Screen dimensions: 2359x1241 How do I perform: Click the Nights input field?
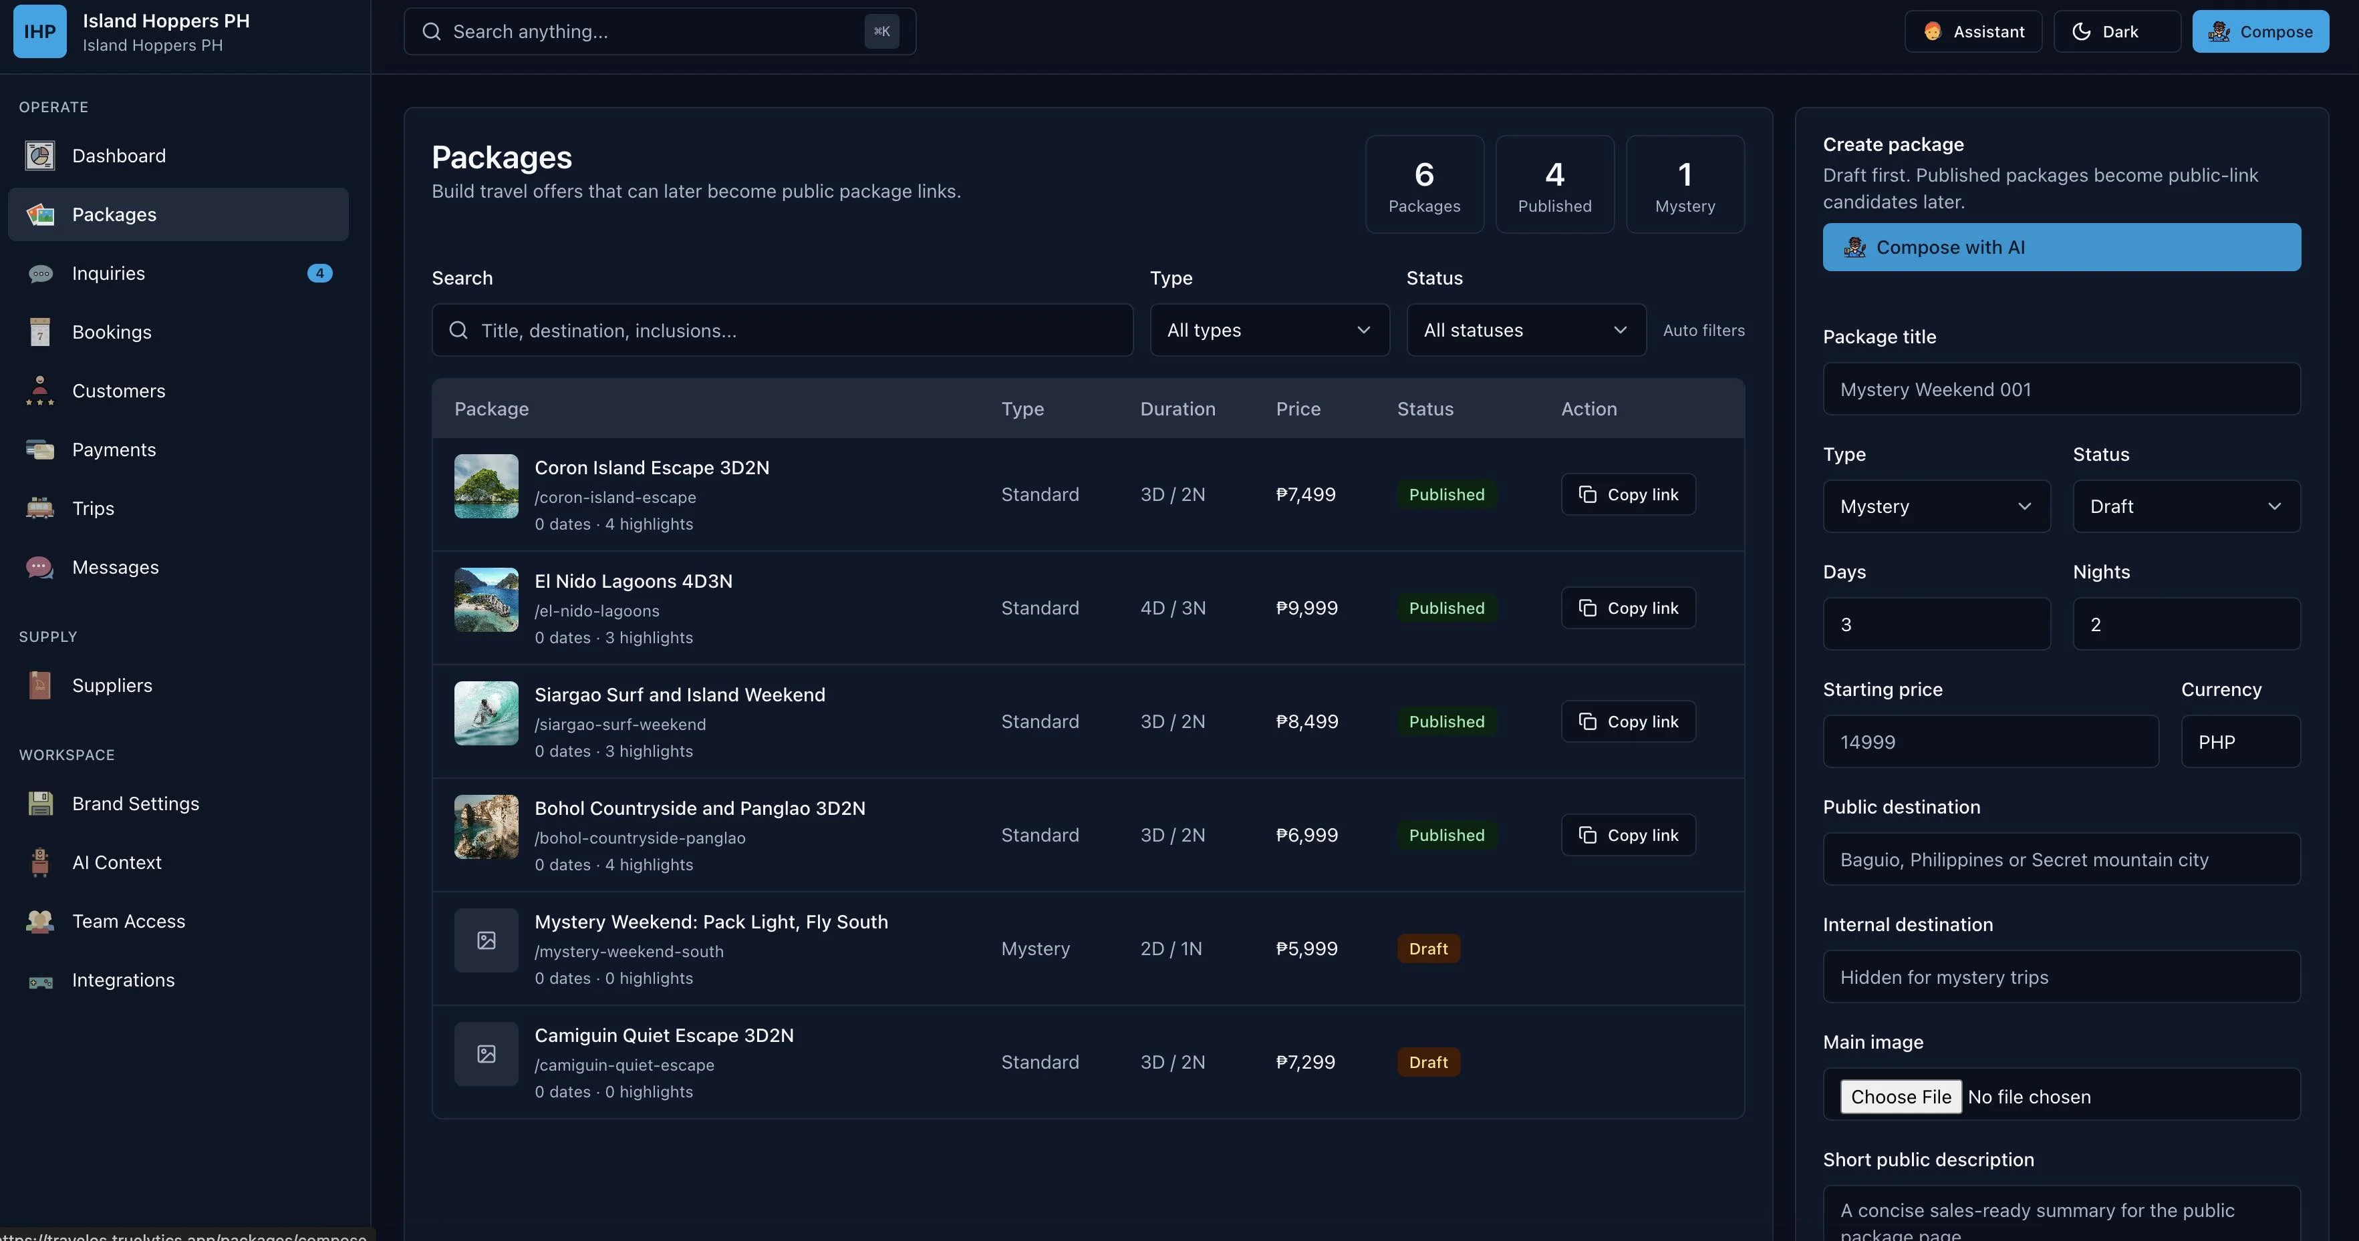coord(2186,624)
